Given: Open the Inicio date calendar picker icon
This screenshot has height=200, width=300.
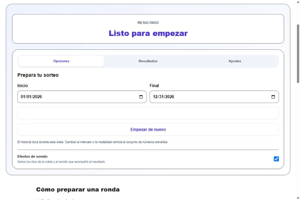Looking at the screenshot, I should 141,97.
